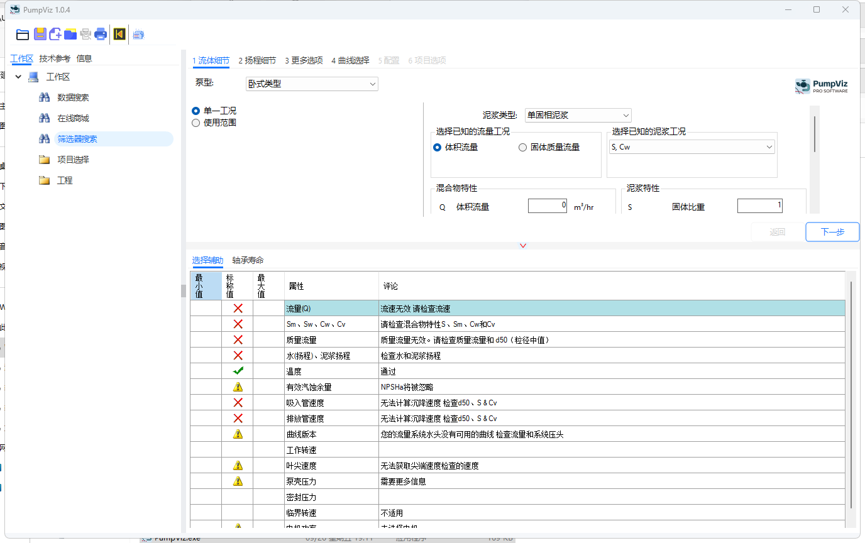Expand the 泥浆类型 slurry type dropdown

(578, 115)
